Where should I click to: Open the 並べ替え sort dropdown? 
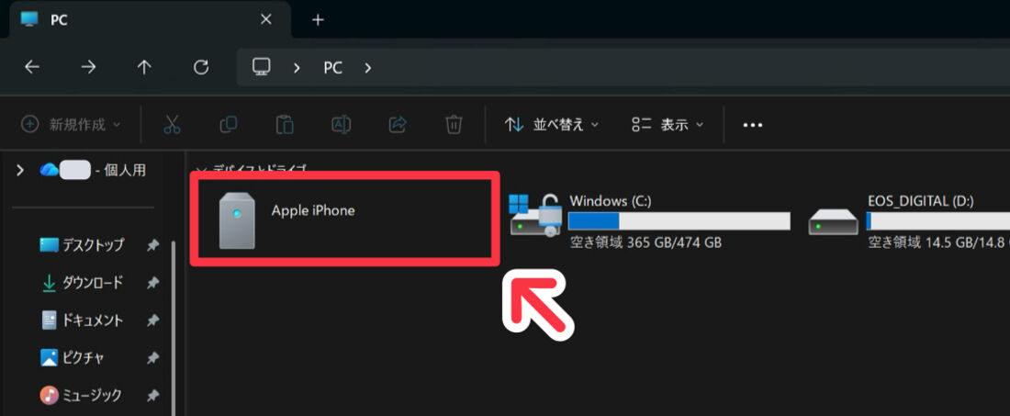pyautogui.click(x=552, y=124)
